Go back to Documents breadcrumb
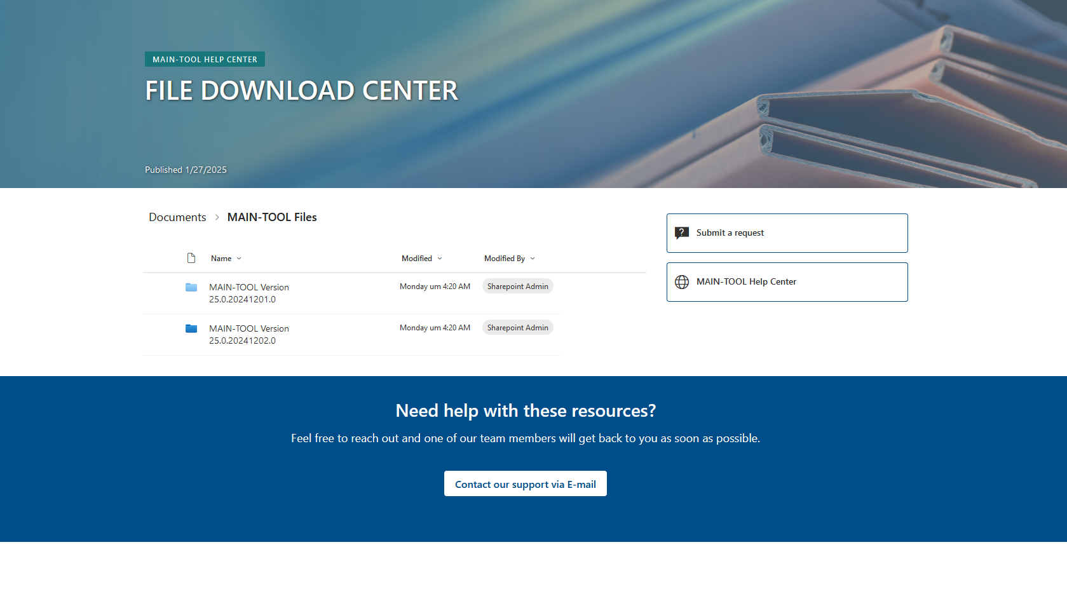 click(x=177, y=217)
